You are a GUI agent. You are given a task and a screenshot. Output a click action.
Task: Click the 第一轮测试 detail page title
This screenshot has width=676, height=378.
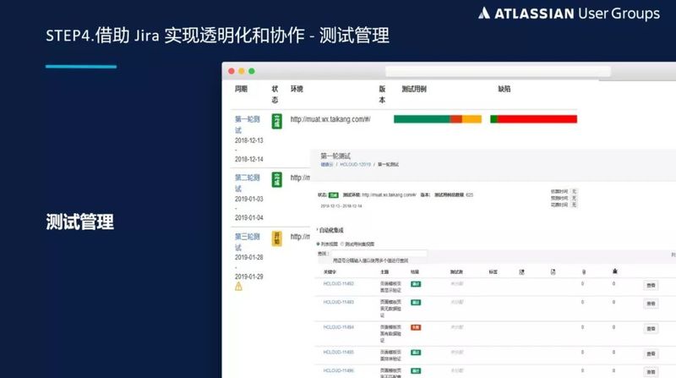tap(335, 156)
